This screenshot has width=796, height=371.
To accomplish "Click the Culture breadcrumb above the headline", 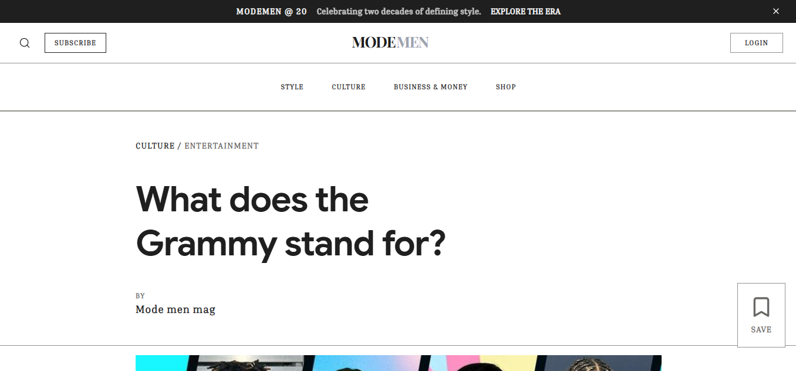I will (155, 146).
